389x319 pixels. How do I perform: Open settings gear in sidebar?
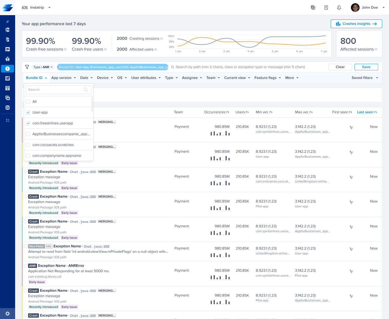(8, 314)
